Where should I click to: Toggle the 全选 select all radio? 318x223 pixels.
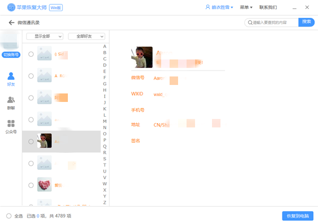point(8,216)
